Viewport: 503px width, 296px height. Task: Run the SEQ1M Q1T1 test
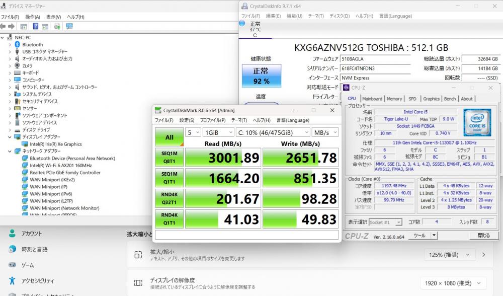(x=169, y=178)
